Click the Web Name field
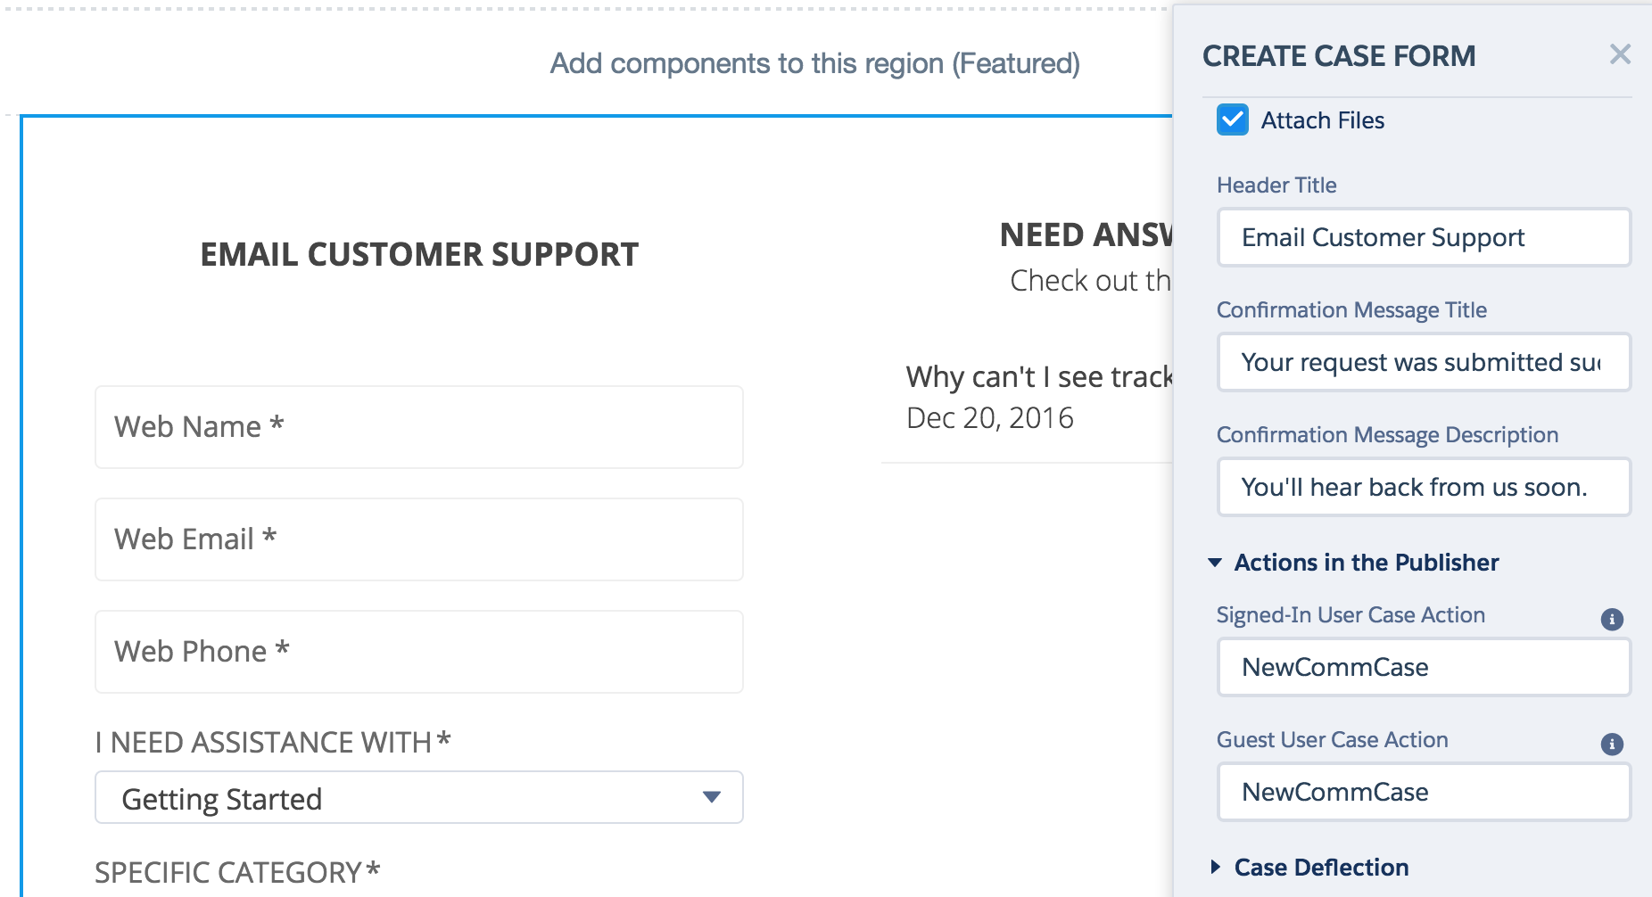This screenshot has width=1652, height=897. 418,427
